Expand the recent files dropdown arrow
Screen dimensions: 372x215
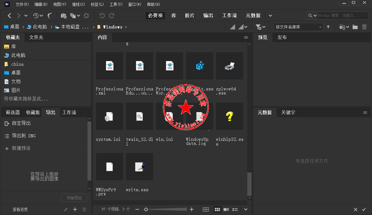pos(41,16)
